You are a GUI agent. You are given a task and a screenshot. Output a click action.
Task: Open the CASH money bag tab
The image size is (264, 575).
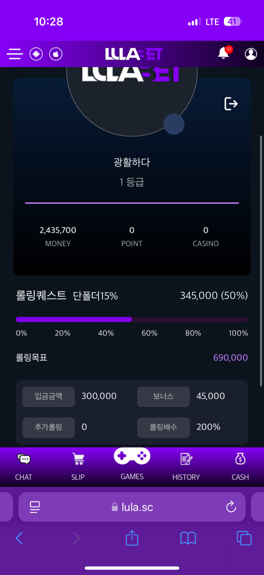click(x=240, y=467)
